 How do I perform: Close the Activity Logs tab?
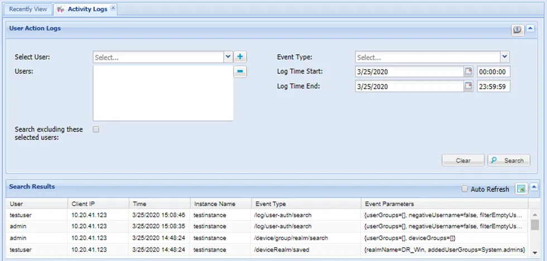pyautogui.click(x=113, y=8)
